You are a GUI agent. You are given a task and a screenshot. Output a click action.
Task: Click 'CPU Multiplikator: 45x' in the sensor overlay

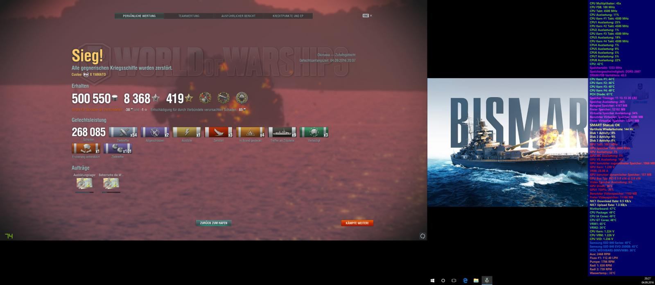click(605, 3)
